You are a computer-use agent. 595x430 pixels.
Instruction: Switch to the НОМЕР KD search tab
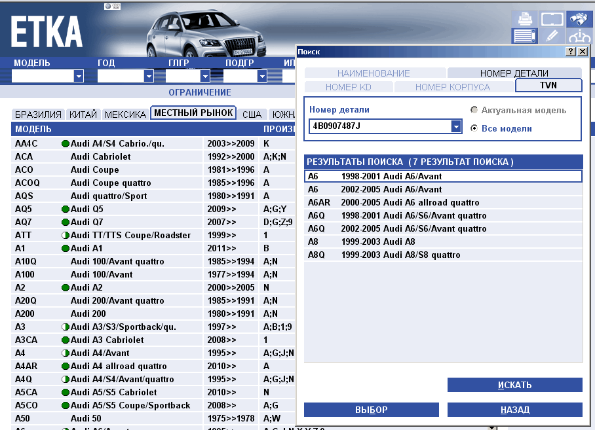click(349, 87)
